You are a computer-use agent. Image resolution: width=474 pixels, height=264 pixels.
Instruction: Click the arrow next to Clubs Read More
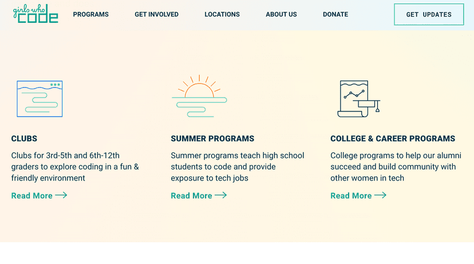click(x=61, y=195)
